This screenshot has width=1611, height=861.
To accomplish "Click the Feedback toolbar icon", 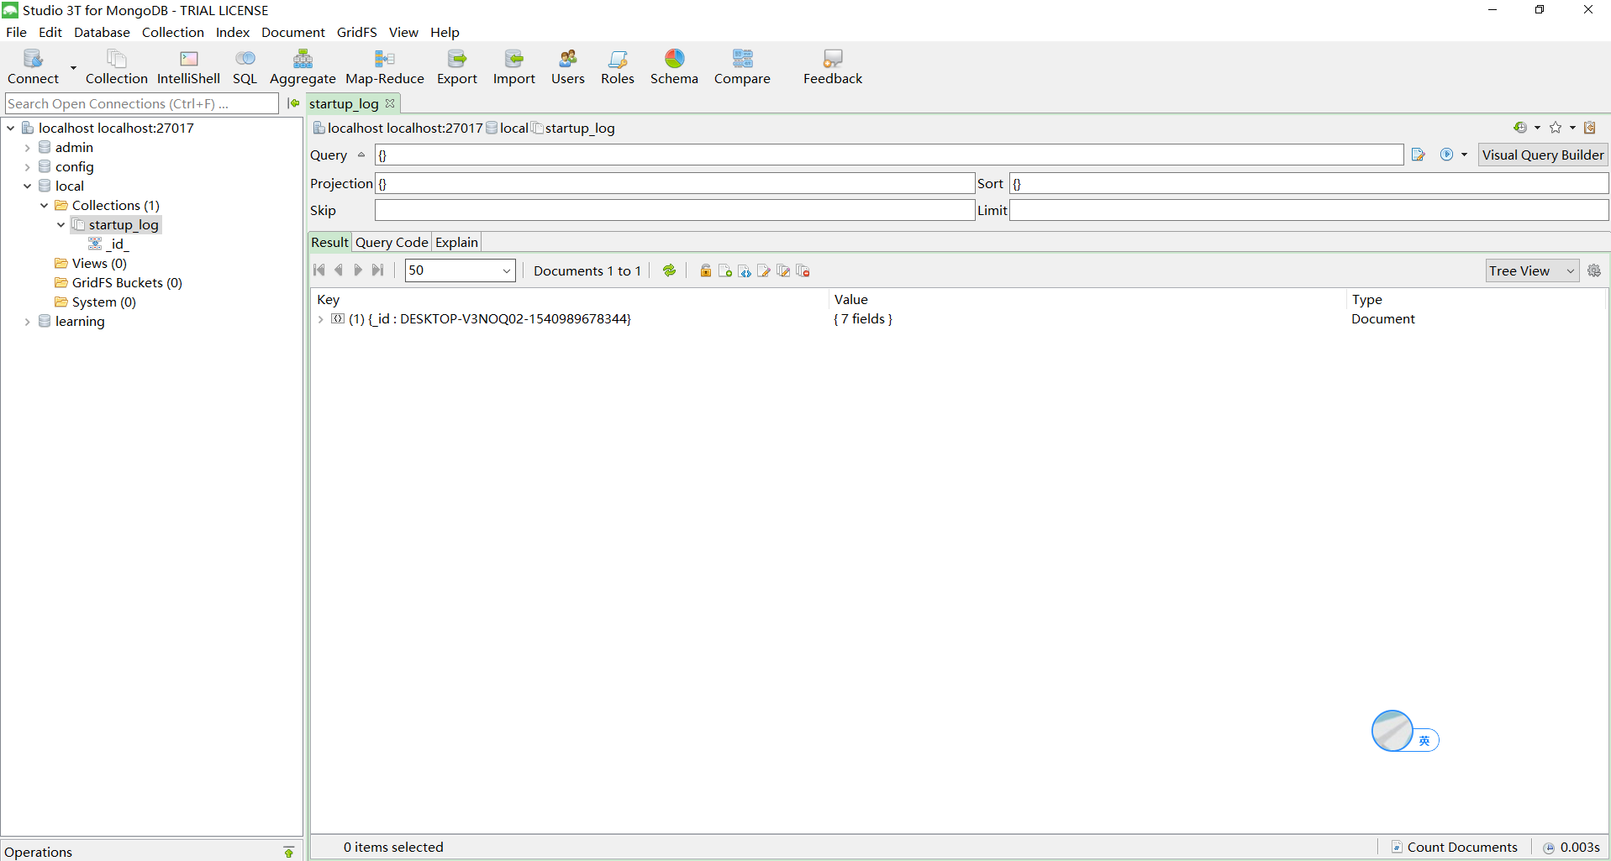I will (x=832, y=66).
